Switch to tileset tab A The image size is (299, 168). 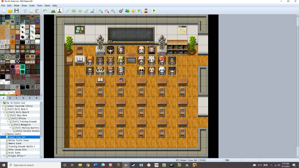[x=4, y=98]
